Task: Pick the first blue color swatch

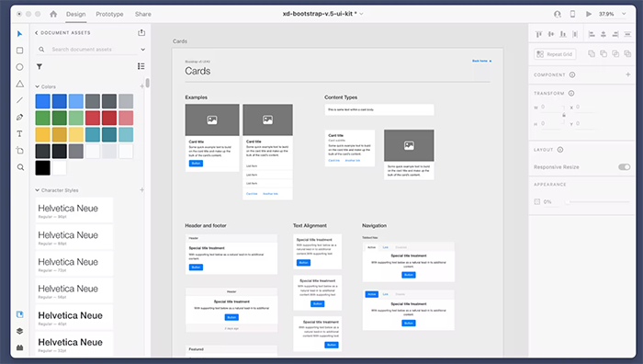Action: [42, 101]
